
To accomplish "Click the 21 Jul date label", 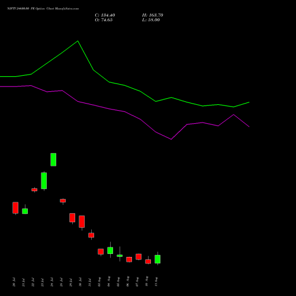I will [x=23, y=282].
